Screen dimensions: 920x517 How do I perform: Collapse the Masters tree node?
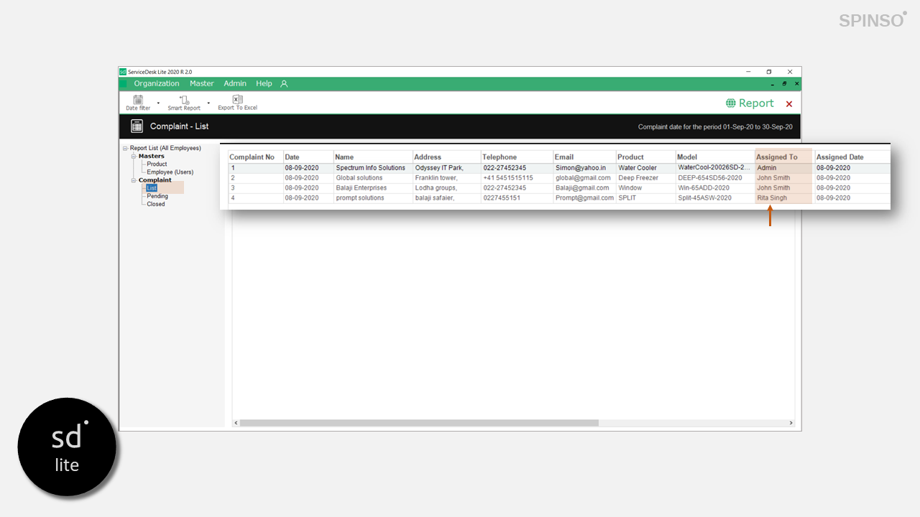[133, 156]
